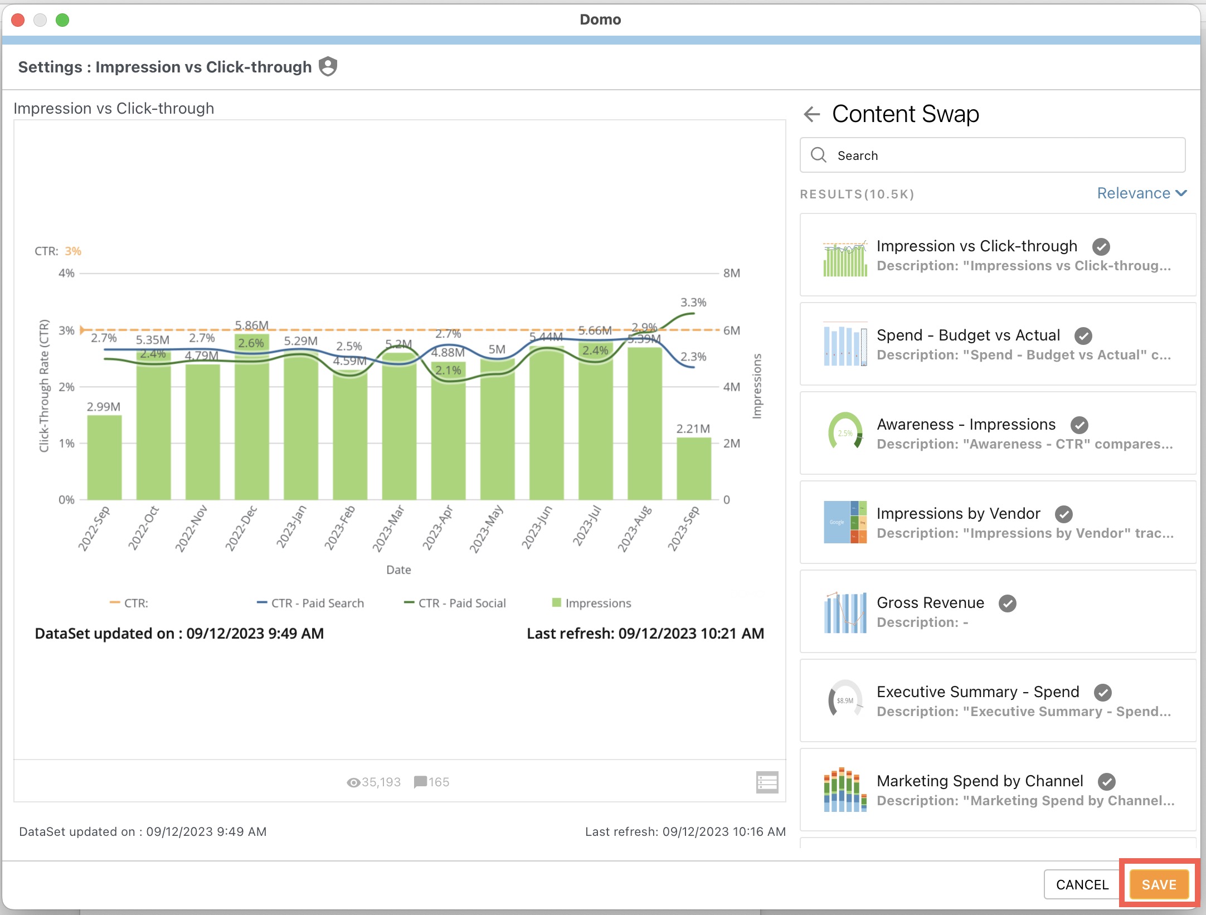1206x915 pixels.
Task: Open comments via the speech bubble icon
Action: click(x=421, y=782)
